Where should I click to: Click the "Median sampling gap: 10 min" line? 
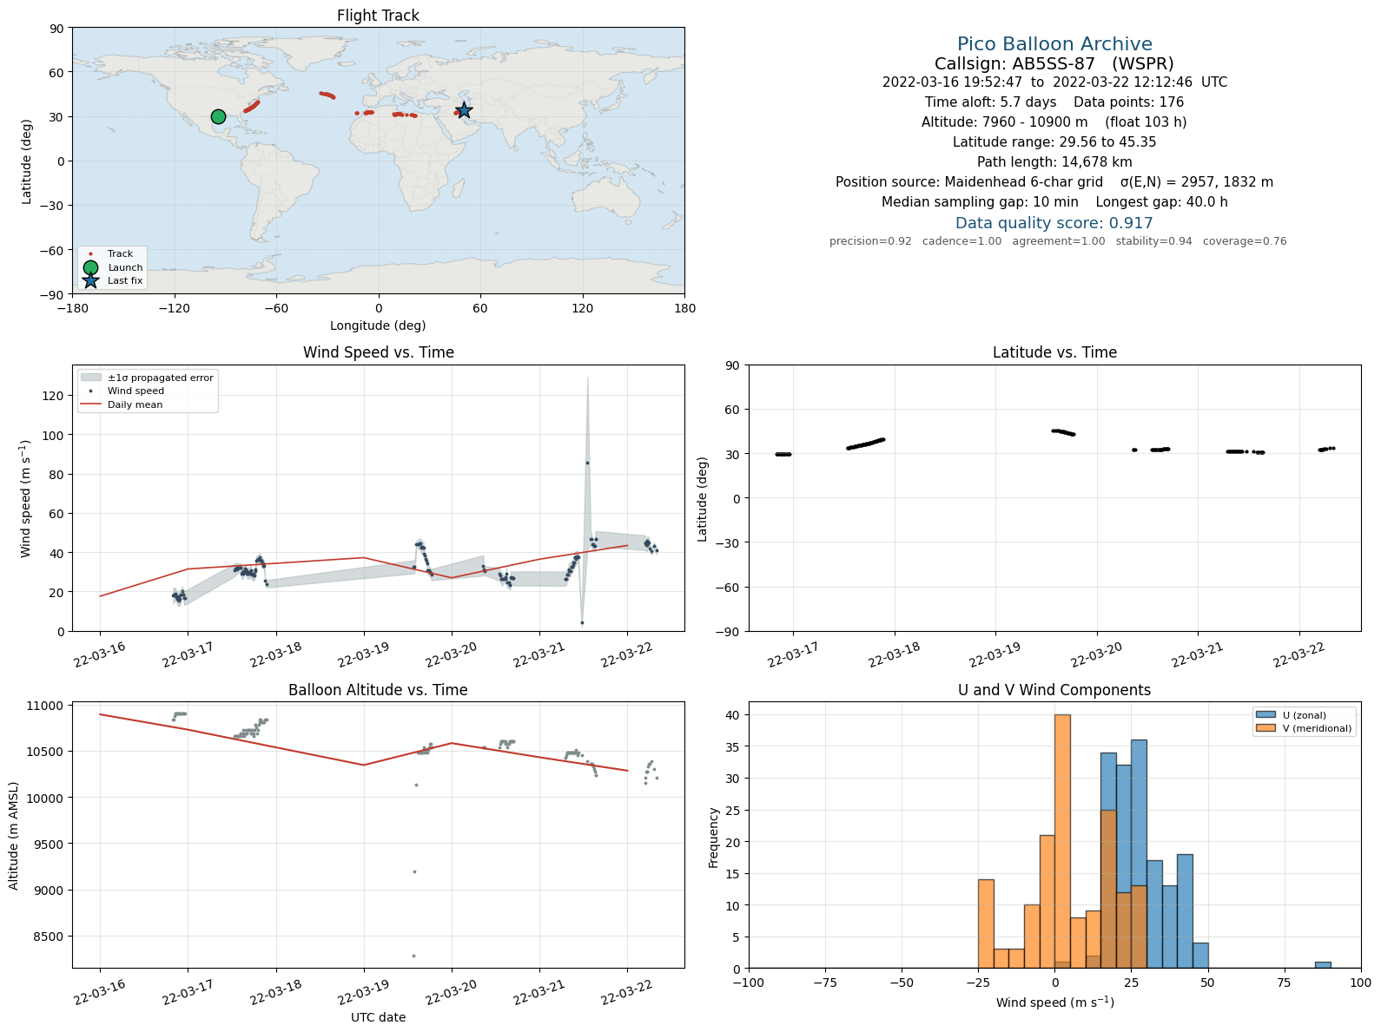click(x=1054, y=202)
